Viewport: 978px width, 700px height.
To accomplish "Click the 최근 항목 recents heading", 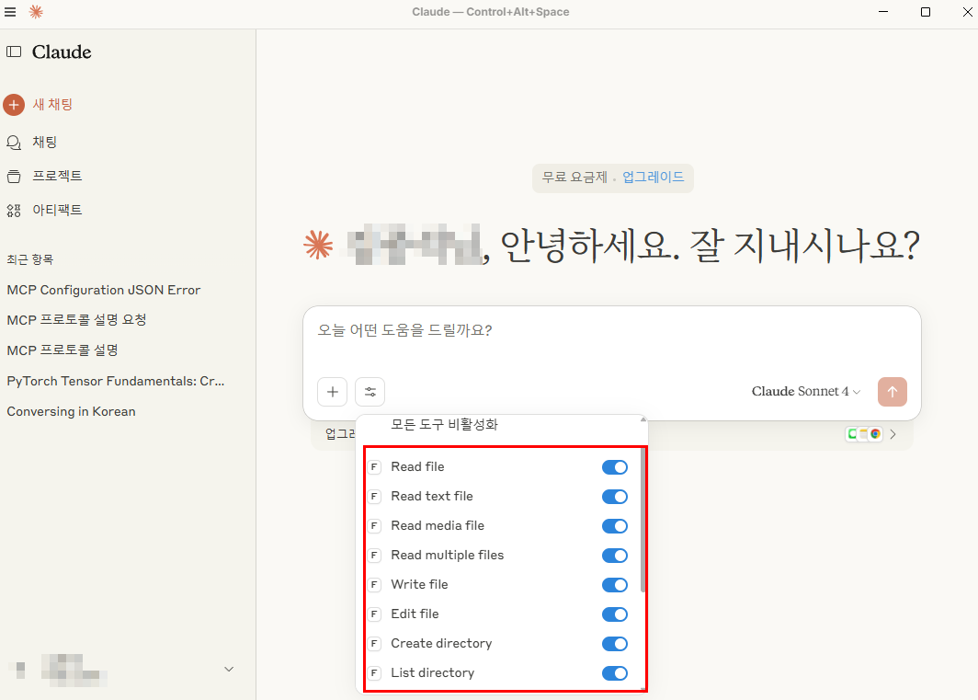I will click(30, 259).
